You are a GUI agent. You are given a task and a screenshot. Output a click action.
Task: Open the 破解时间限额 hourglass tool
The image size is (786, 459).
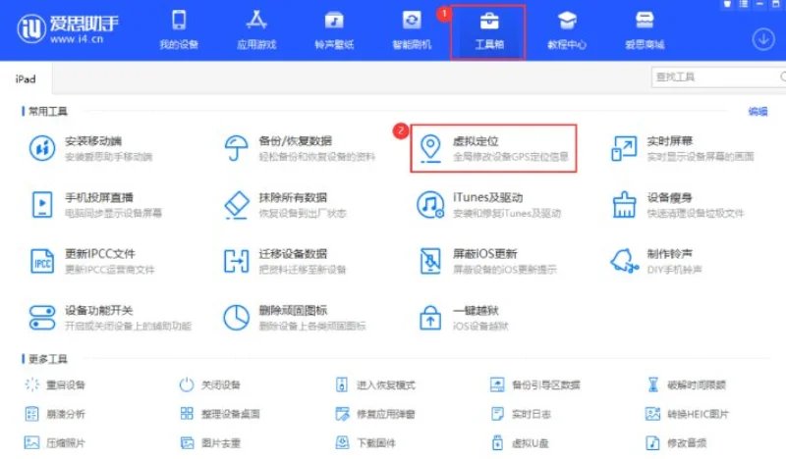[686, 384]
